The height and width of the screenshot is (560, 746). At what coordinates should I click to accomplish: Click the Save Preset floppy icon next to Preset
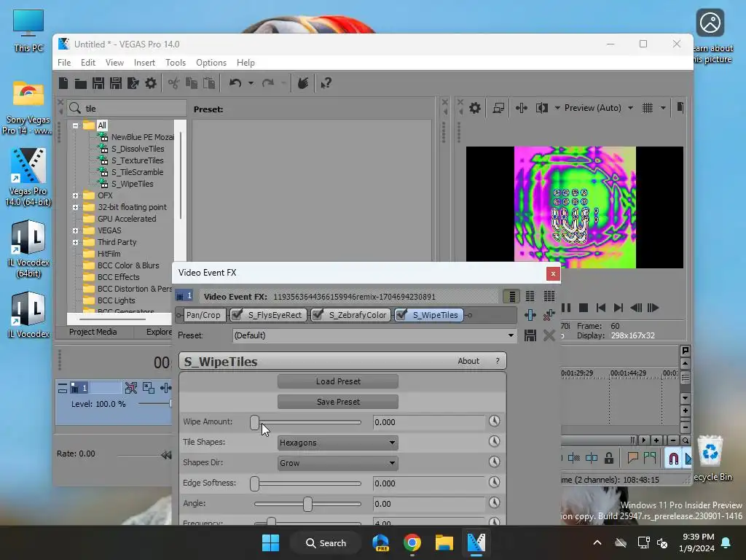click(x=530, y=335)
